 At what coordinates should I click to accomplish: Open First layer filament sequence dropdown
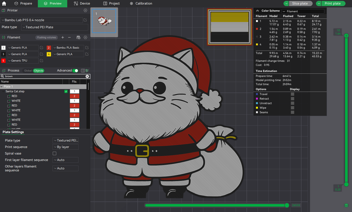point(66,160)
